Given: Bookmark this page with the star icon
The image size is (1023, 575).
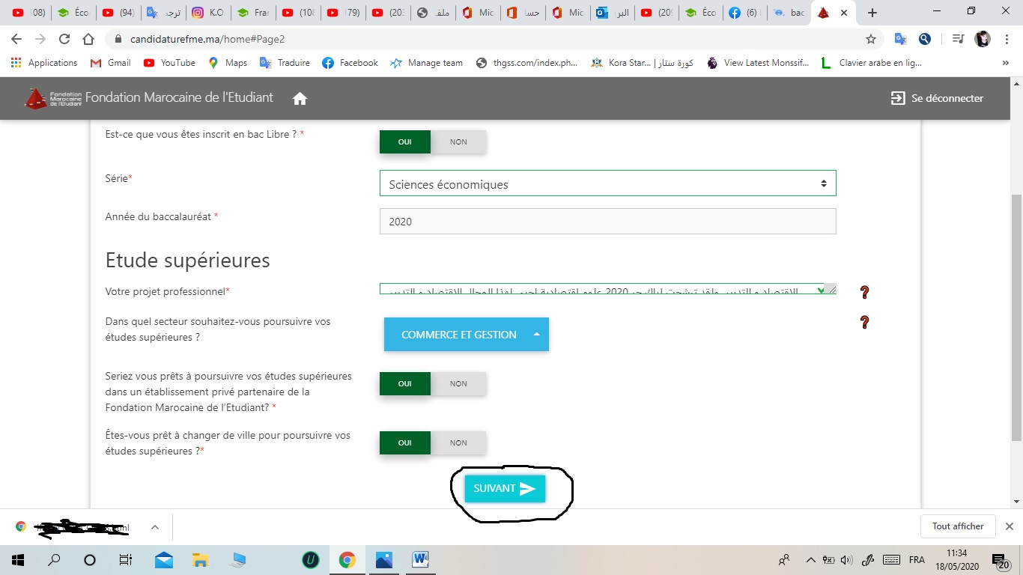Looking at the screenshot, I should (x=870, y=39).
